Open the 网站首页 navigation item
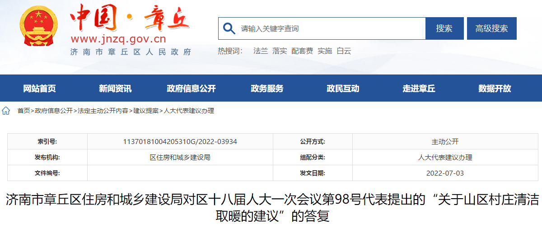Image resolution: width=542 pixels, height=228 pixels. (39, 88)
